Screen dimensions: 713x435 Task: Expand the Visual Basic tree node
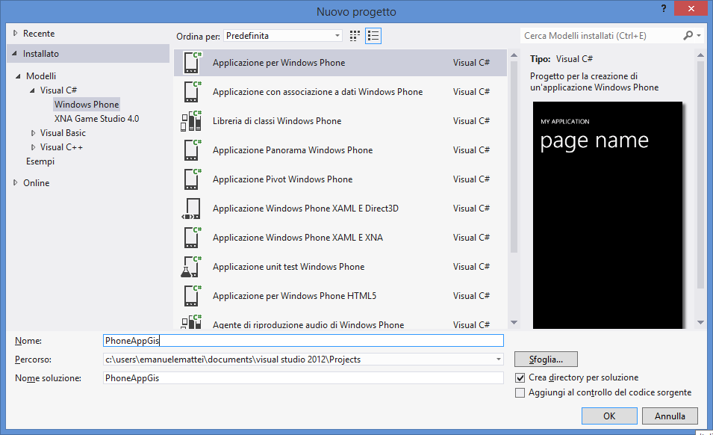click(x=33, y=133)
